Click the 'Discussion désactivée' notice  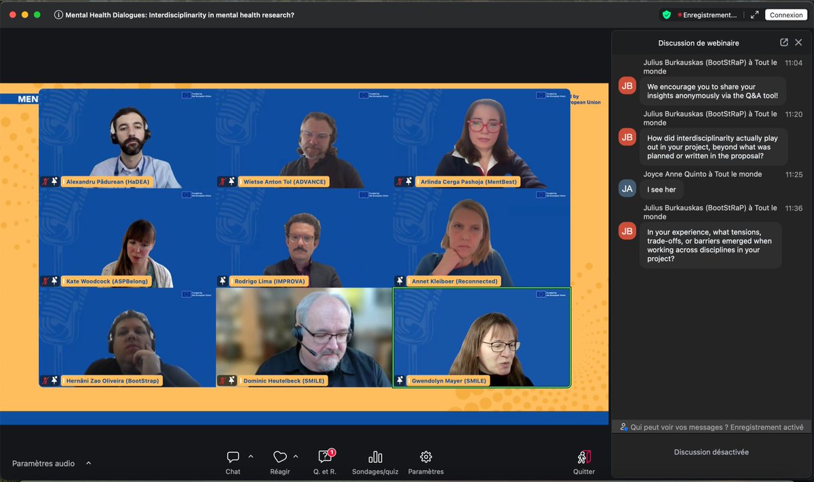[x=712, y=451]
